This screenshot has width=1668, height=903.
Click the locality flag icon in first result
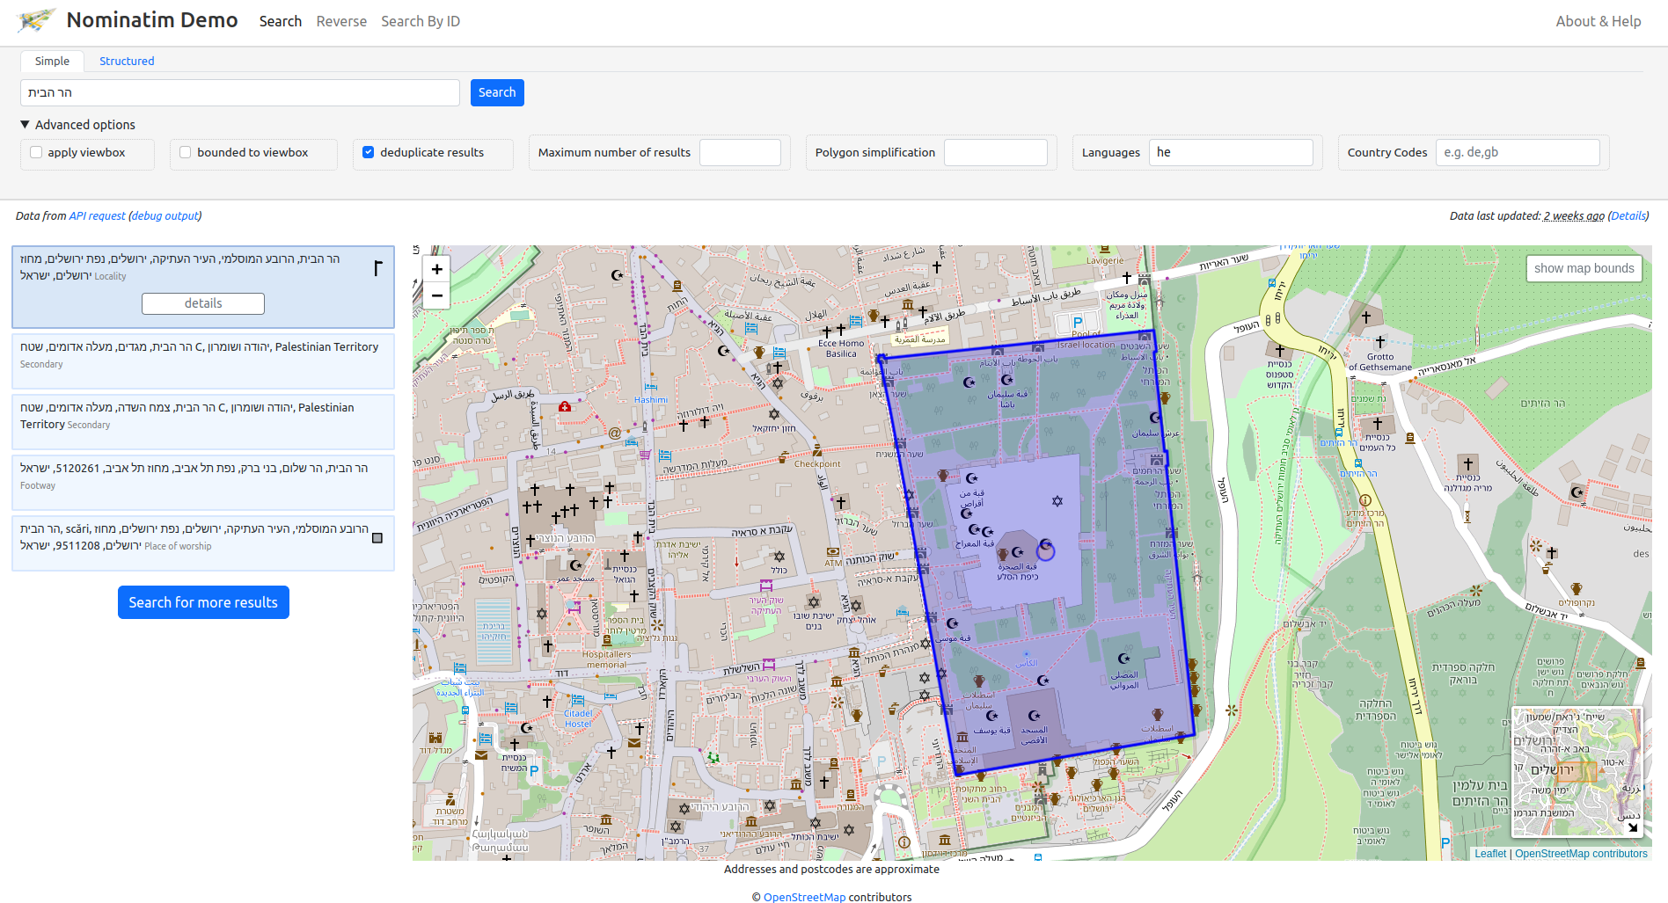tap(377, 268)
